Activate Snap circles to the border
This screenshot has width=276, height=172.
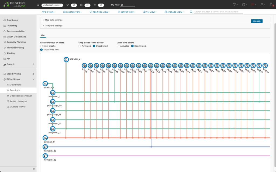pos(80,46)
